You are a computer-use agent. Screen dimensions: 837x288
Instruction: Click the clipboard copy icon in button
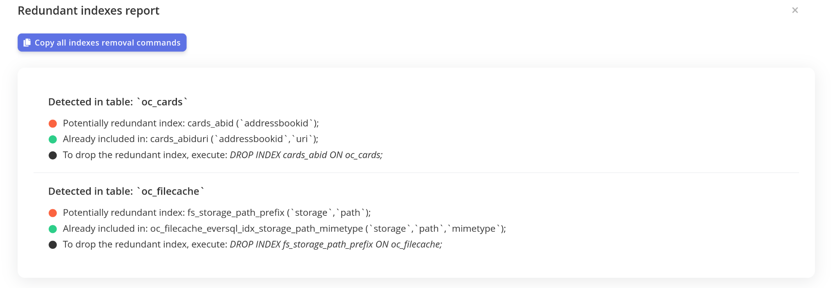pyautogui.click(x=27, y=42)
